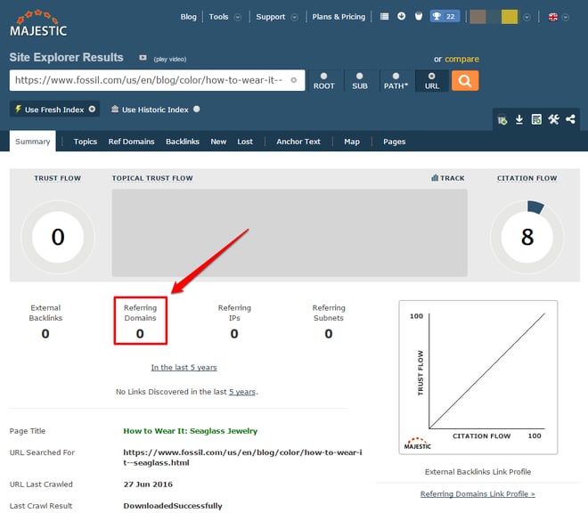The width and height of the screenshot is (588, 513).
Task: Click the Trust Flow gauge showing 0
Action: 58,237
